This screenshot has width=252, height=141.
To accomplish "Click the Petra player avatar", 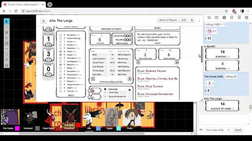I will pos(132,117).
